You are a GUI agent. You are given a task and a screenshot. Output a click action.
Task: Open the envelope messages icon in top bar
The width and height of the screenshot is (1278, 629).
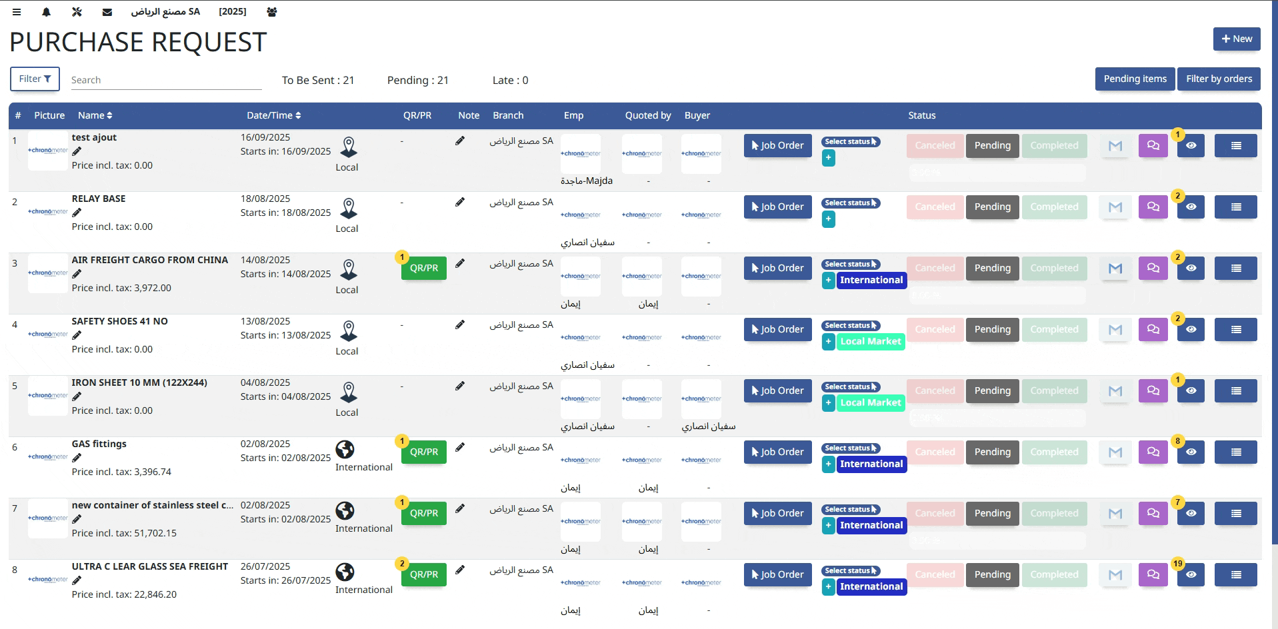107,12
